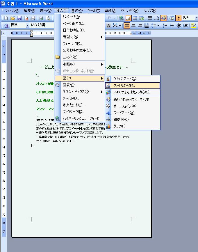The width and height of the screenshot is (198, 252).
Task: Select ファイルから(F)... in the submenu
Action: pyautogui.click(x=133, y=86)
